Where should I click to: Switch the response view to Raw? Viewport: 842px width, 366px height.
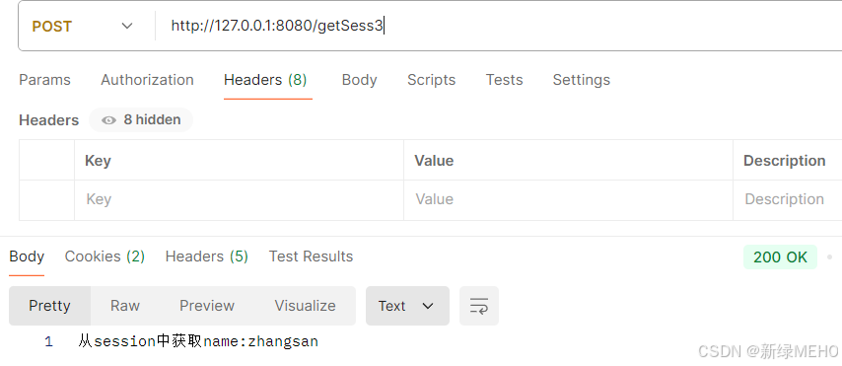pos(125,306)
